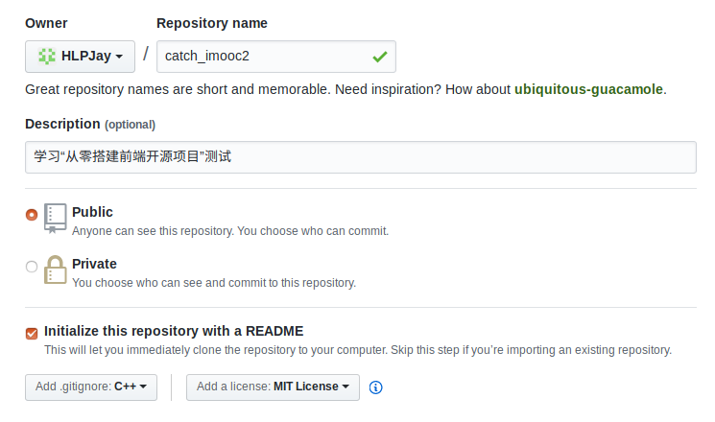The image size is (715, 422).
Task: Use suggested name ubiquitous-guacamole
Action: (x=588, y=89)
